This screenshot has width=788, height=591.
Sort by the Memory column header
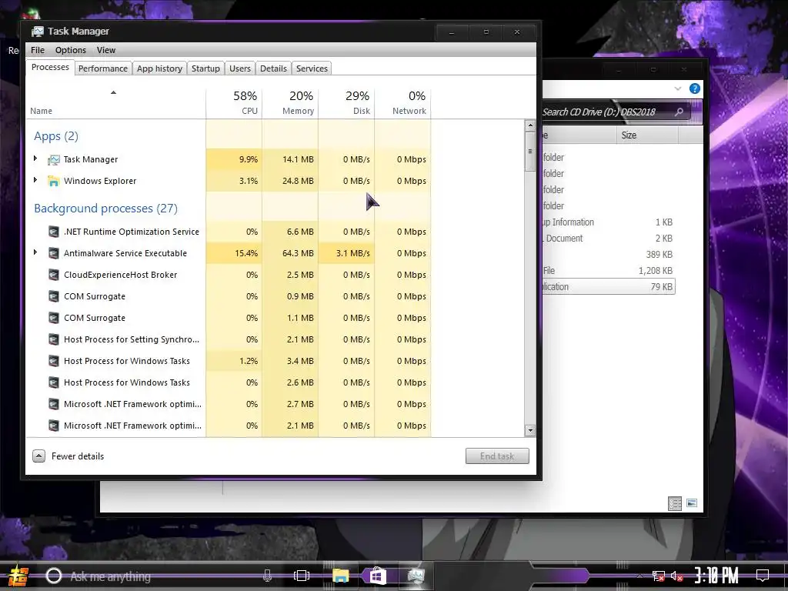click(290, 104)
